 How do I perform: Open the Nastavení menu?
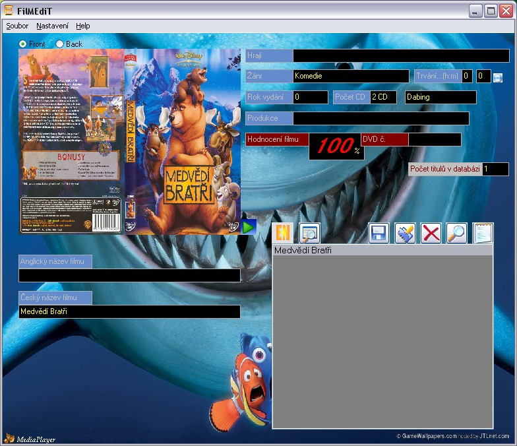[53, 26]
